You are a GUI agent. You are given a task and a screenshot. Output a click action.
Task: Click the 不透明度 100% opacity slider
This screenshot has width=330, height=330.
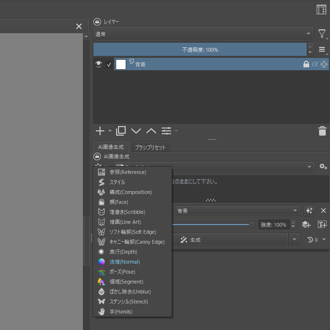(x=200, y=50)
